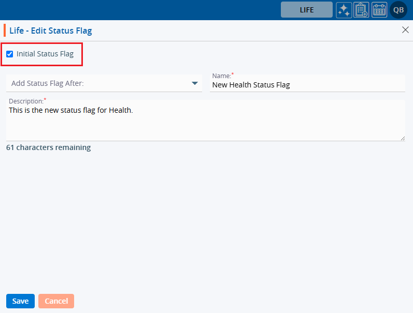Click the dropdown arrow for Add Status Flag After
Screen dimensions: 413x313
[195, 83]
